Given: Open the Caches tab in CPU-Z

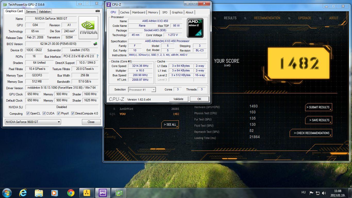Looking at the screenshot, I should click(x=125, y=12).
